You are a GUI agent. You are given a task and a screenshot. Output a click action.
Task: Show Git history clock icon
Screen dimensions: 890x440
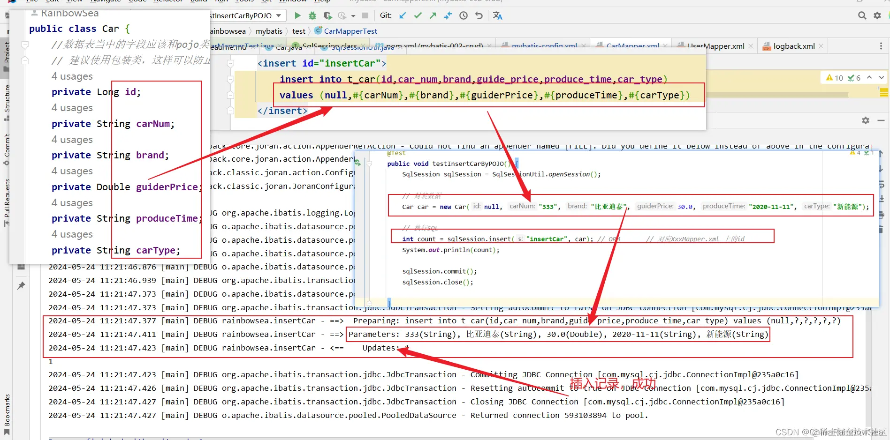point(464,15)
